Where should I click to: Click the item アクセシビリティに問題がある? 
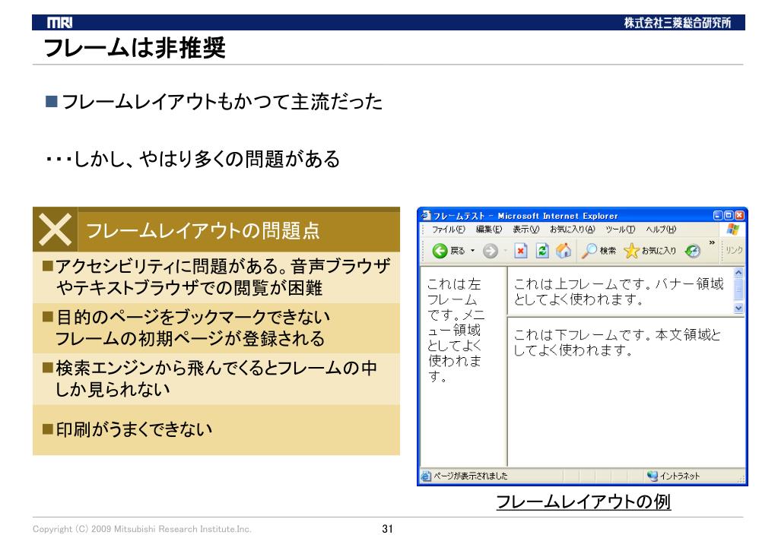222,277
